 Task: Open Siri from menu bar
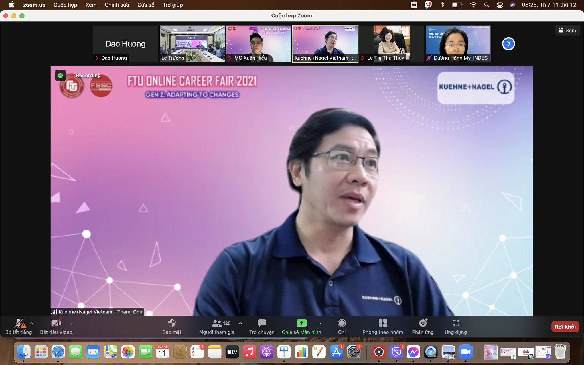click(x=513, y=5)
